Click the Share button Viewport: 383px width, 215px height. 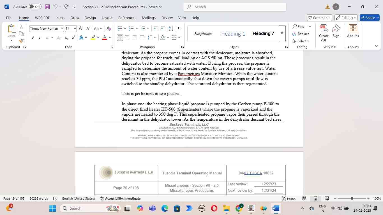coord(370,18)
